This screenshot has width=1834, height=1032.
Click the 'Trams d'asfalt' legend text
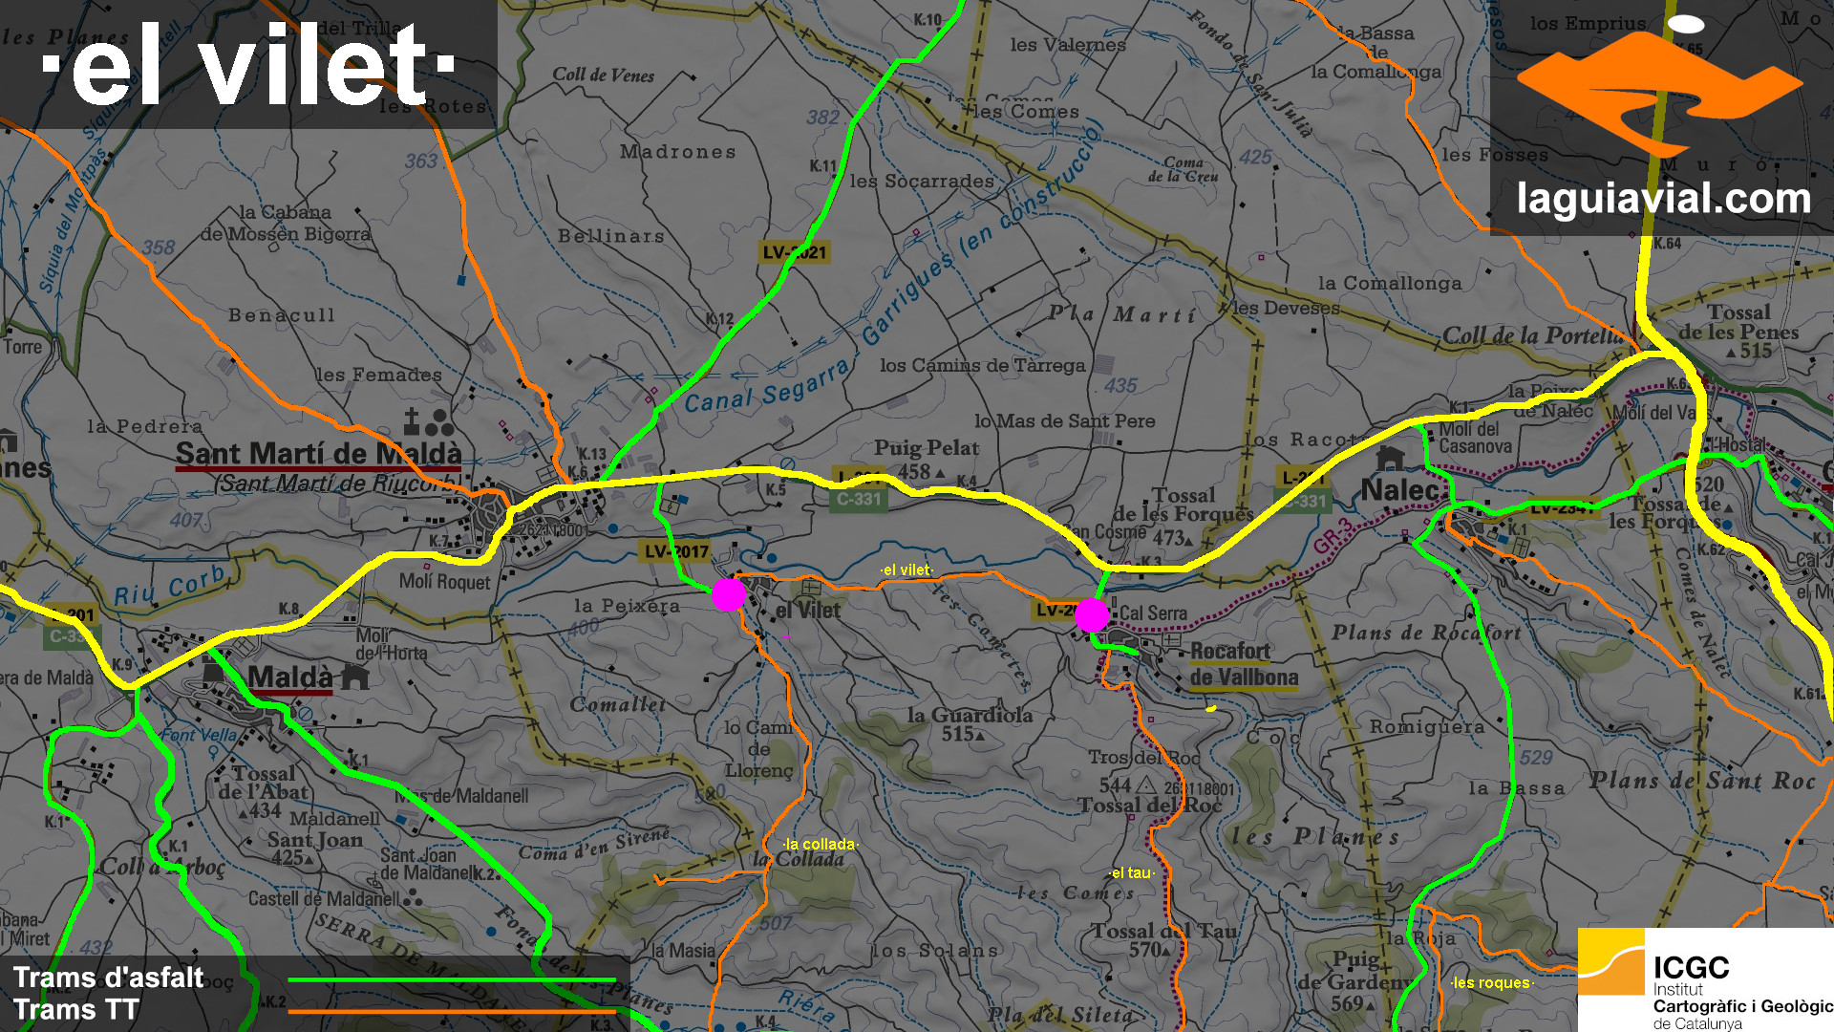click(x=108, y=978)
